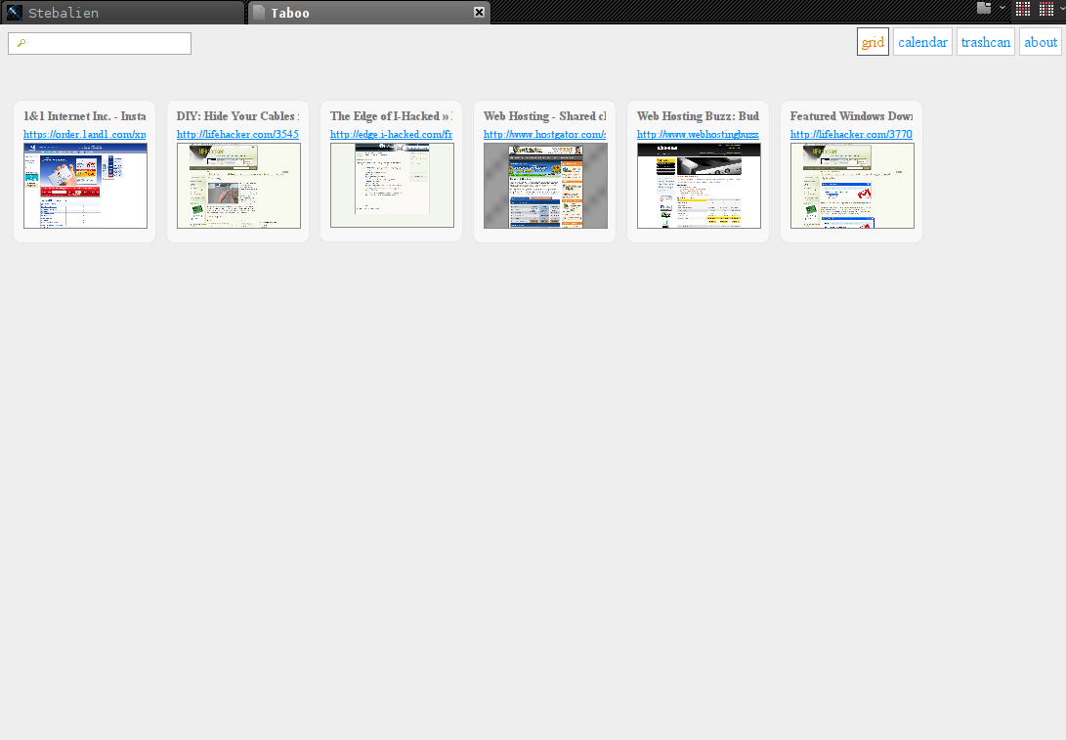This screenshot has width=1066, height=740.
Task: Open the about page
Action: pyautogui.click(x=1041, y=42)
